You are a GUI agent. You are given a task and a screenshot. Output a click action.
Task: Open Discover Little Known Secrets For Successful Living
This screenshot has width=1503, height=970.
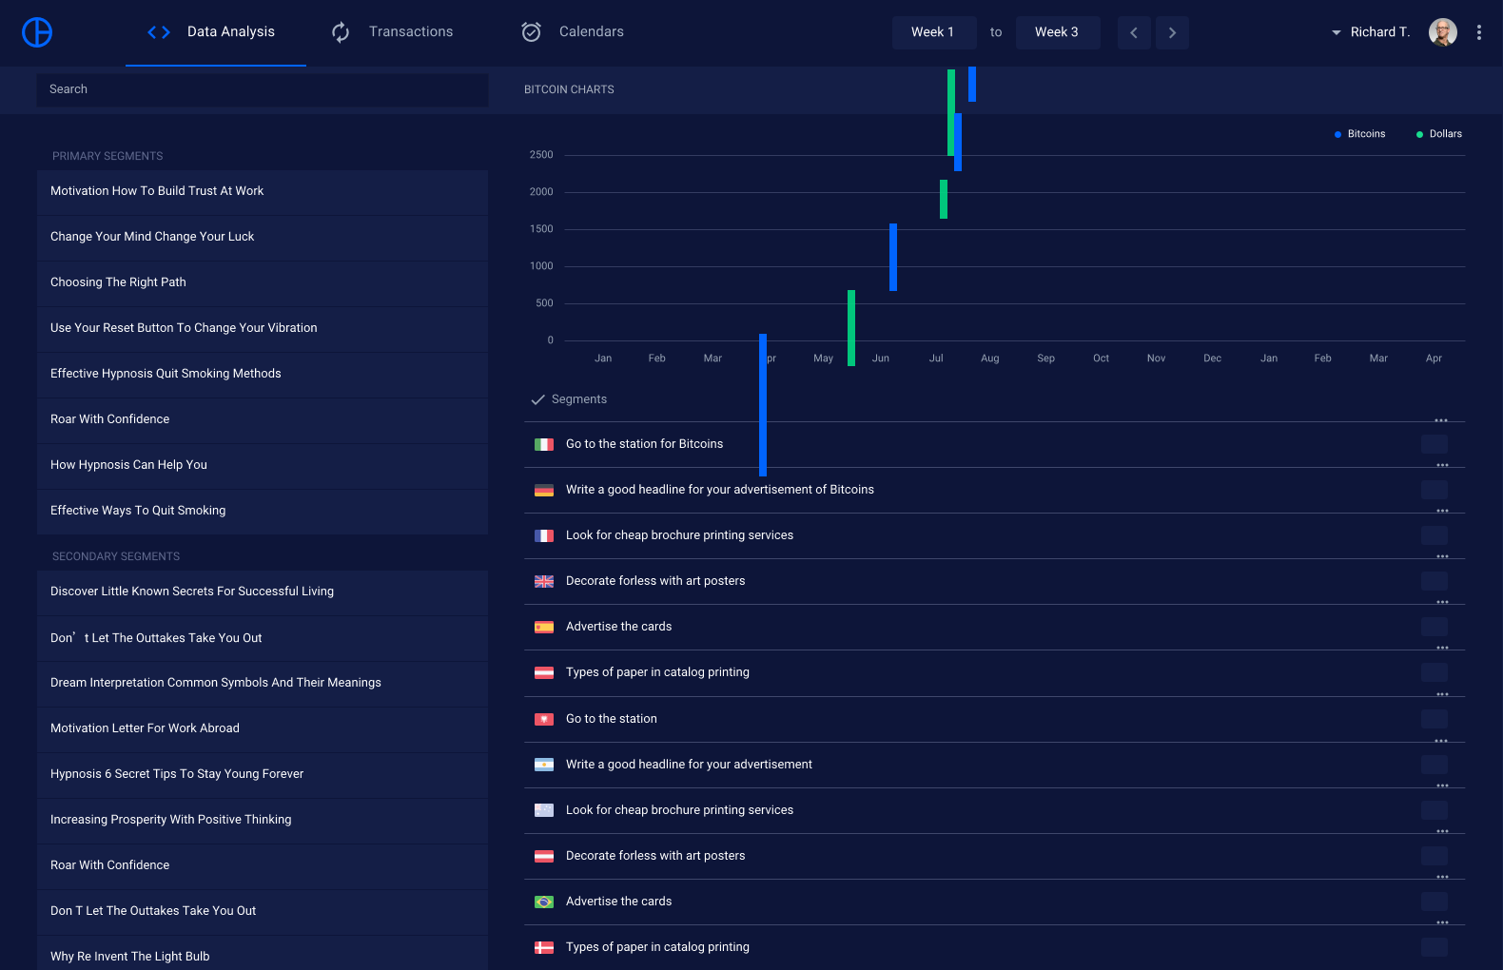pos(263,592)
